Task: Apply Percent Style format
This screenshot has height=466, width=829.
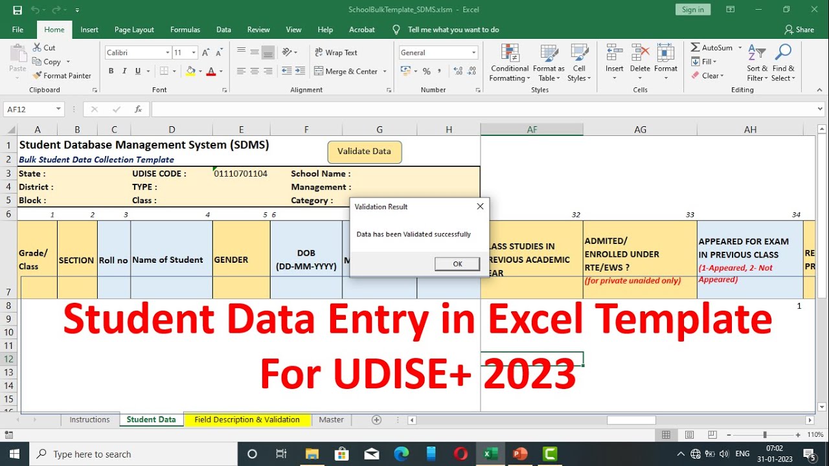Action: tap(427, 71)
